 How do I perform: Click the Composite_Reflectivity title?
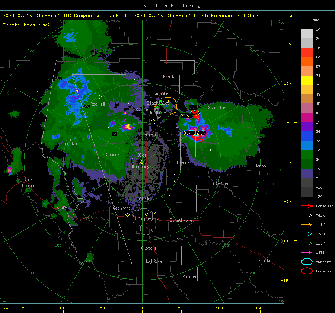coord(167,6)
